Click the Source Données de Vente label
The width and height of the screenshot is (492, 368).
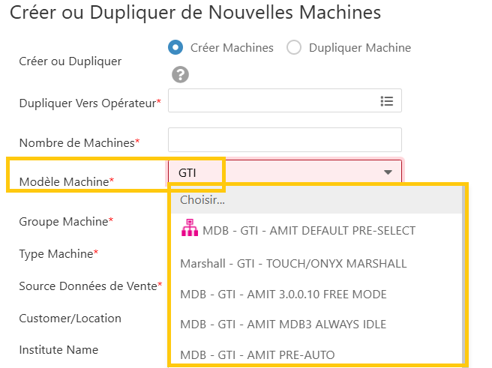point(90,286)
